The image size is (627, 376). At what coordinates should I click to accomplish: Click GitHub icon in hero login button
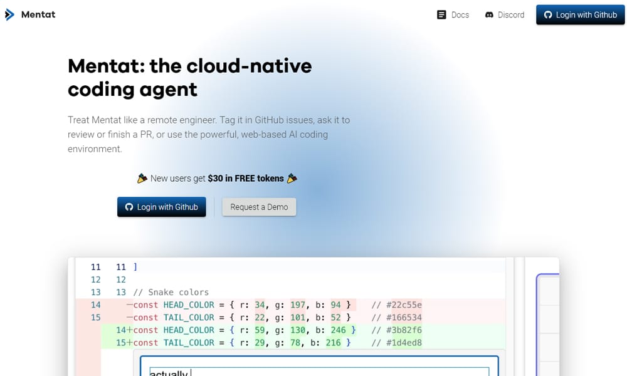click(129, 207)
